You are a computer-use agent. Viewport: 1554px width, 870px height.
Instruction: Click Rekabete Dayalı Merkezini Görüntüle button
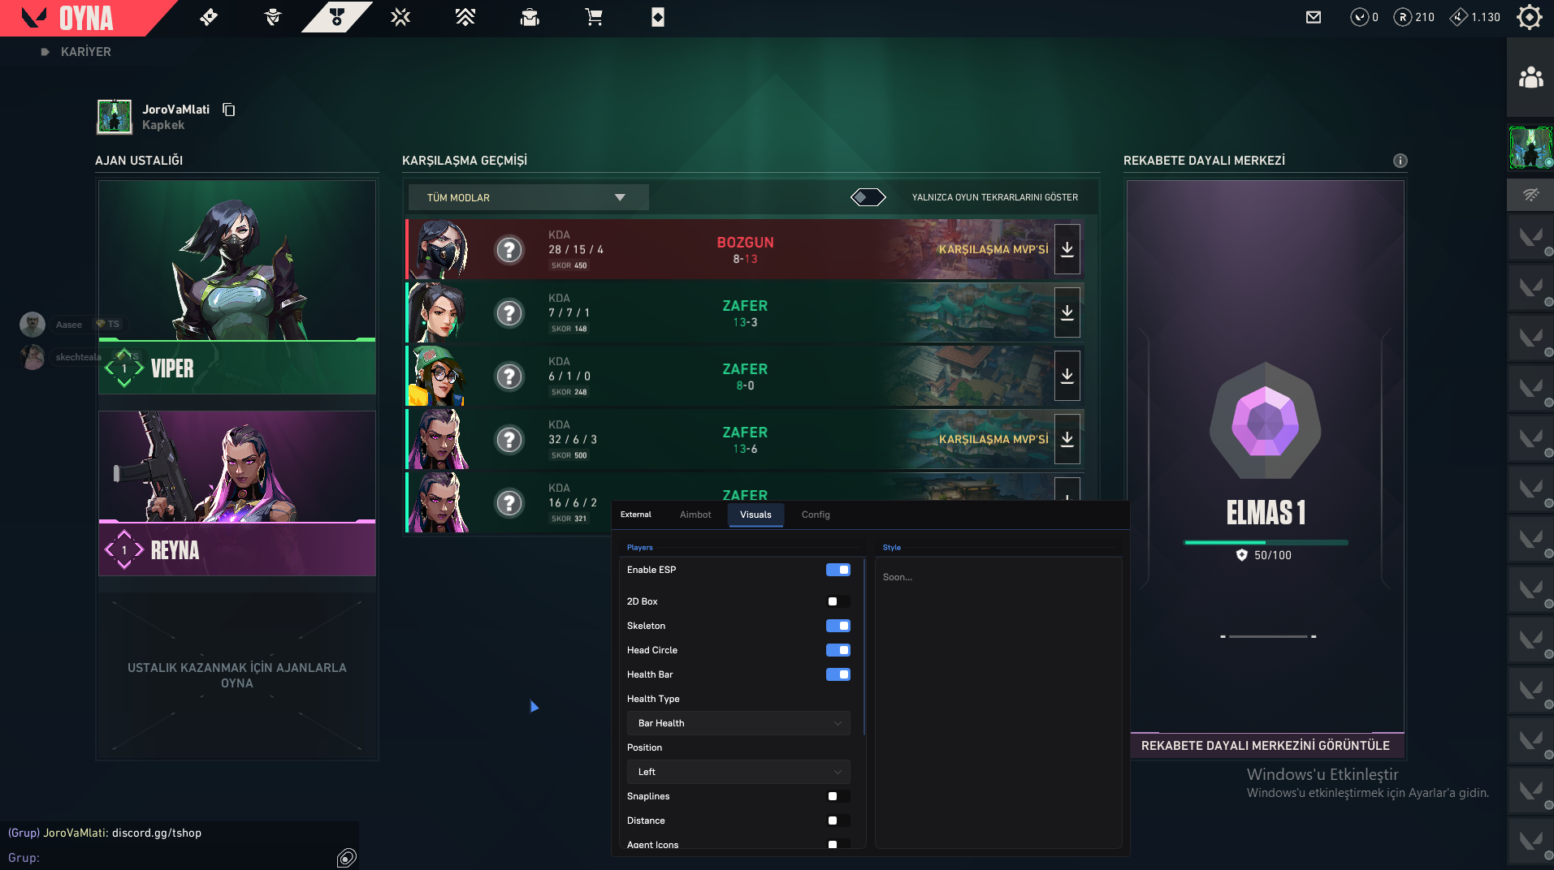click(1266, 745)
